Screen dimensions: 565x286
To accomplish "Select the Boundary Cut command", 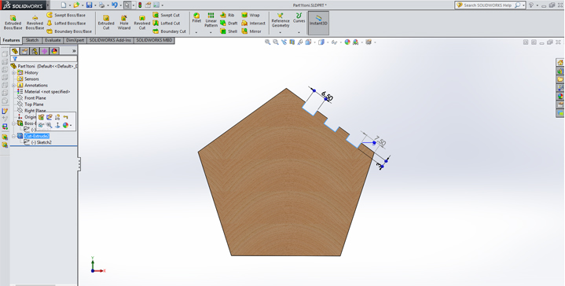I will click(170, 31).
